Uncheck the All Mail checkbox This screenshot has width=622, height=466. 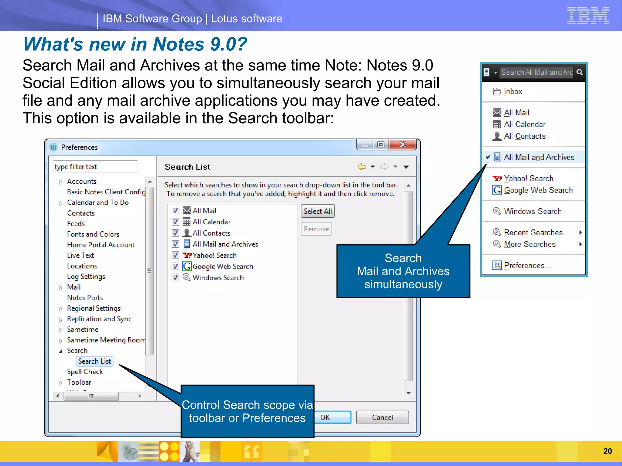[176, 210]
